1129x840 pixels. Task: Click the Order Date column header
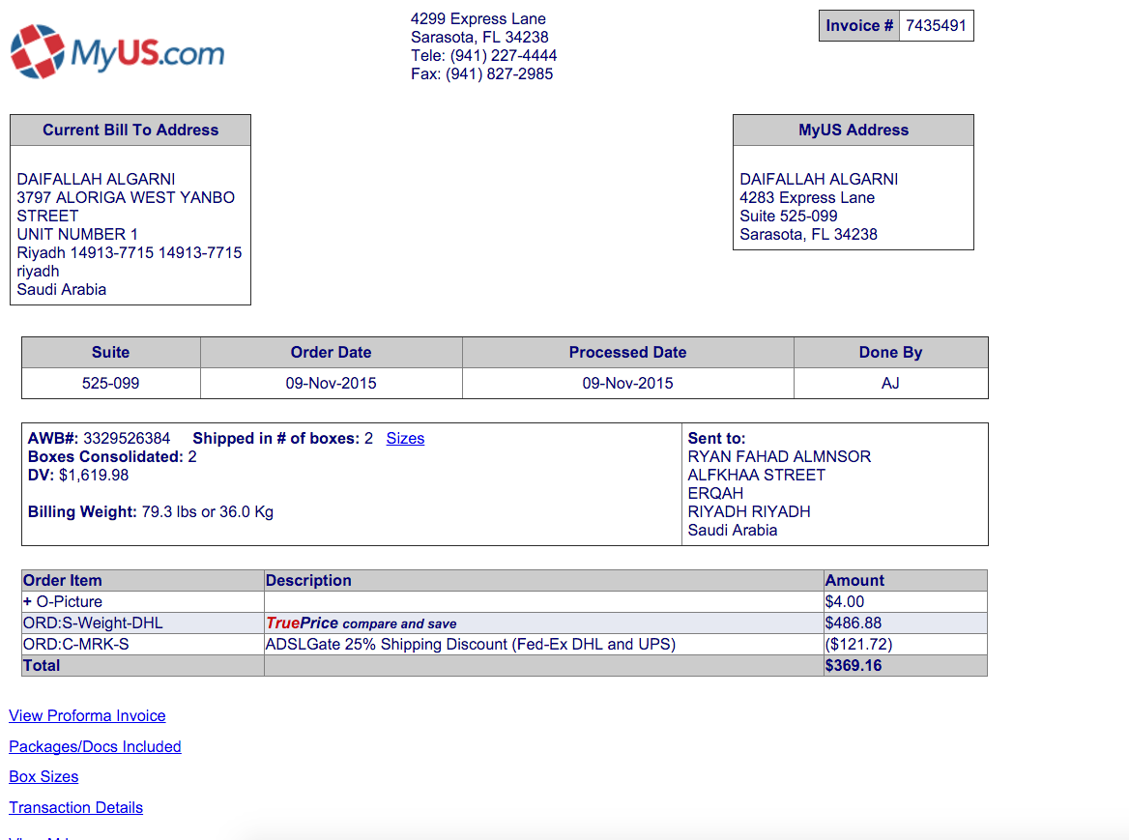click(331, 353)
